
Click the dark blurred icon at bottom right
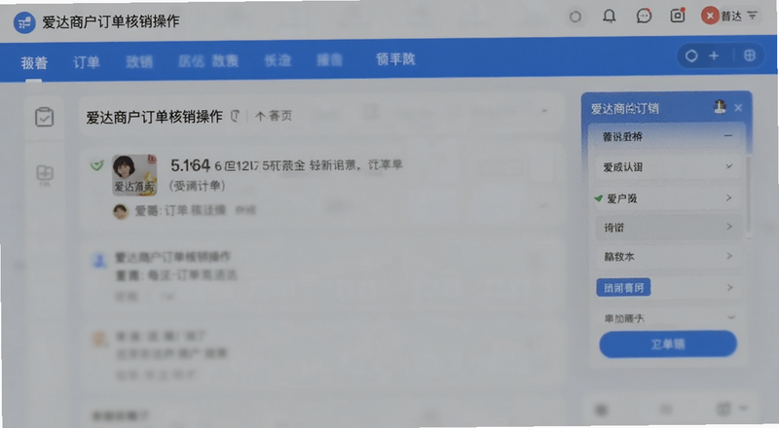602,410
